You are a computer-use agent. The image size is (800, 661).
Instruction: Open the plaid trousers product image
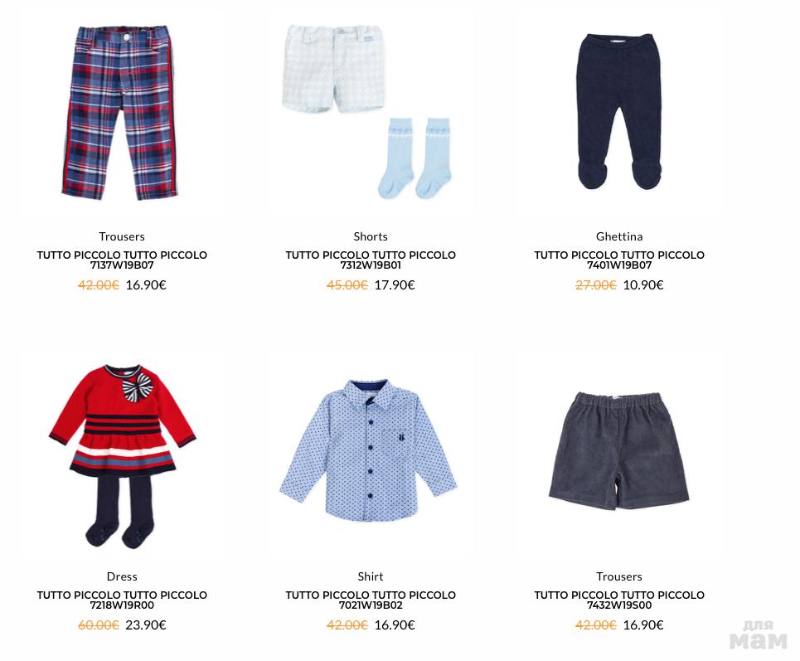[121, 113]
